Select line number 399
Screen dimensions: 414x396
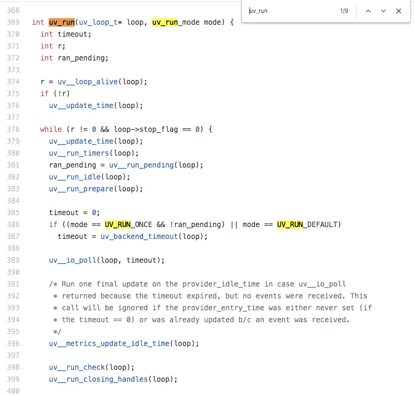(x=13, y=379)
